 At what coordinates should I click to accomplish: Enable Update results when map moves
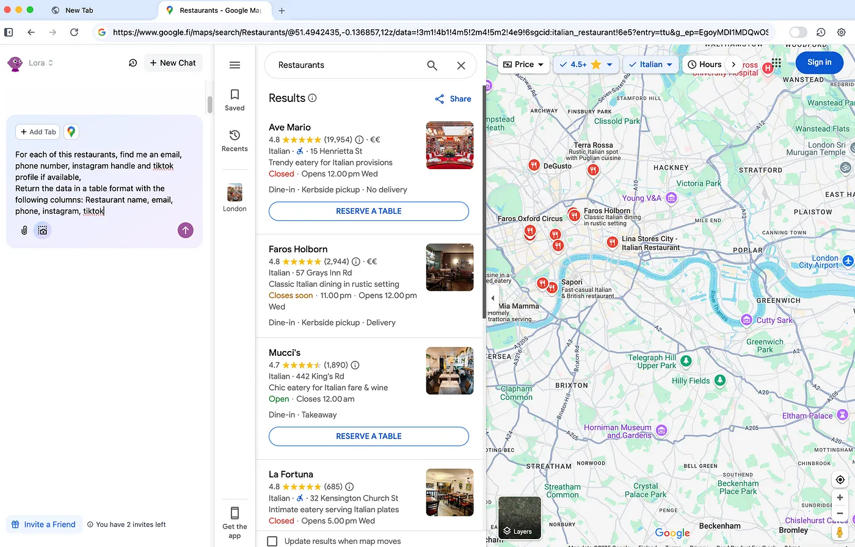(272, 541)
